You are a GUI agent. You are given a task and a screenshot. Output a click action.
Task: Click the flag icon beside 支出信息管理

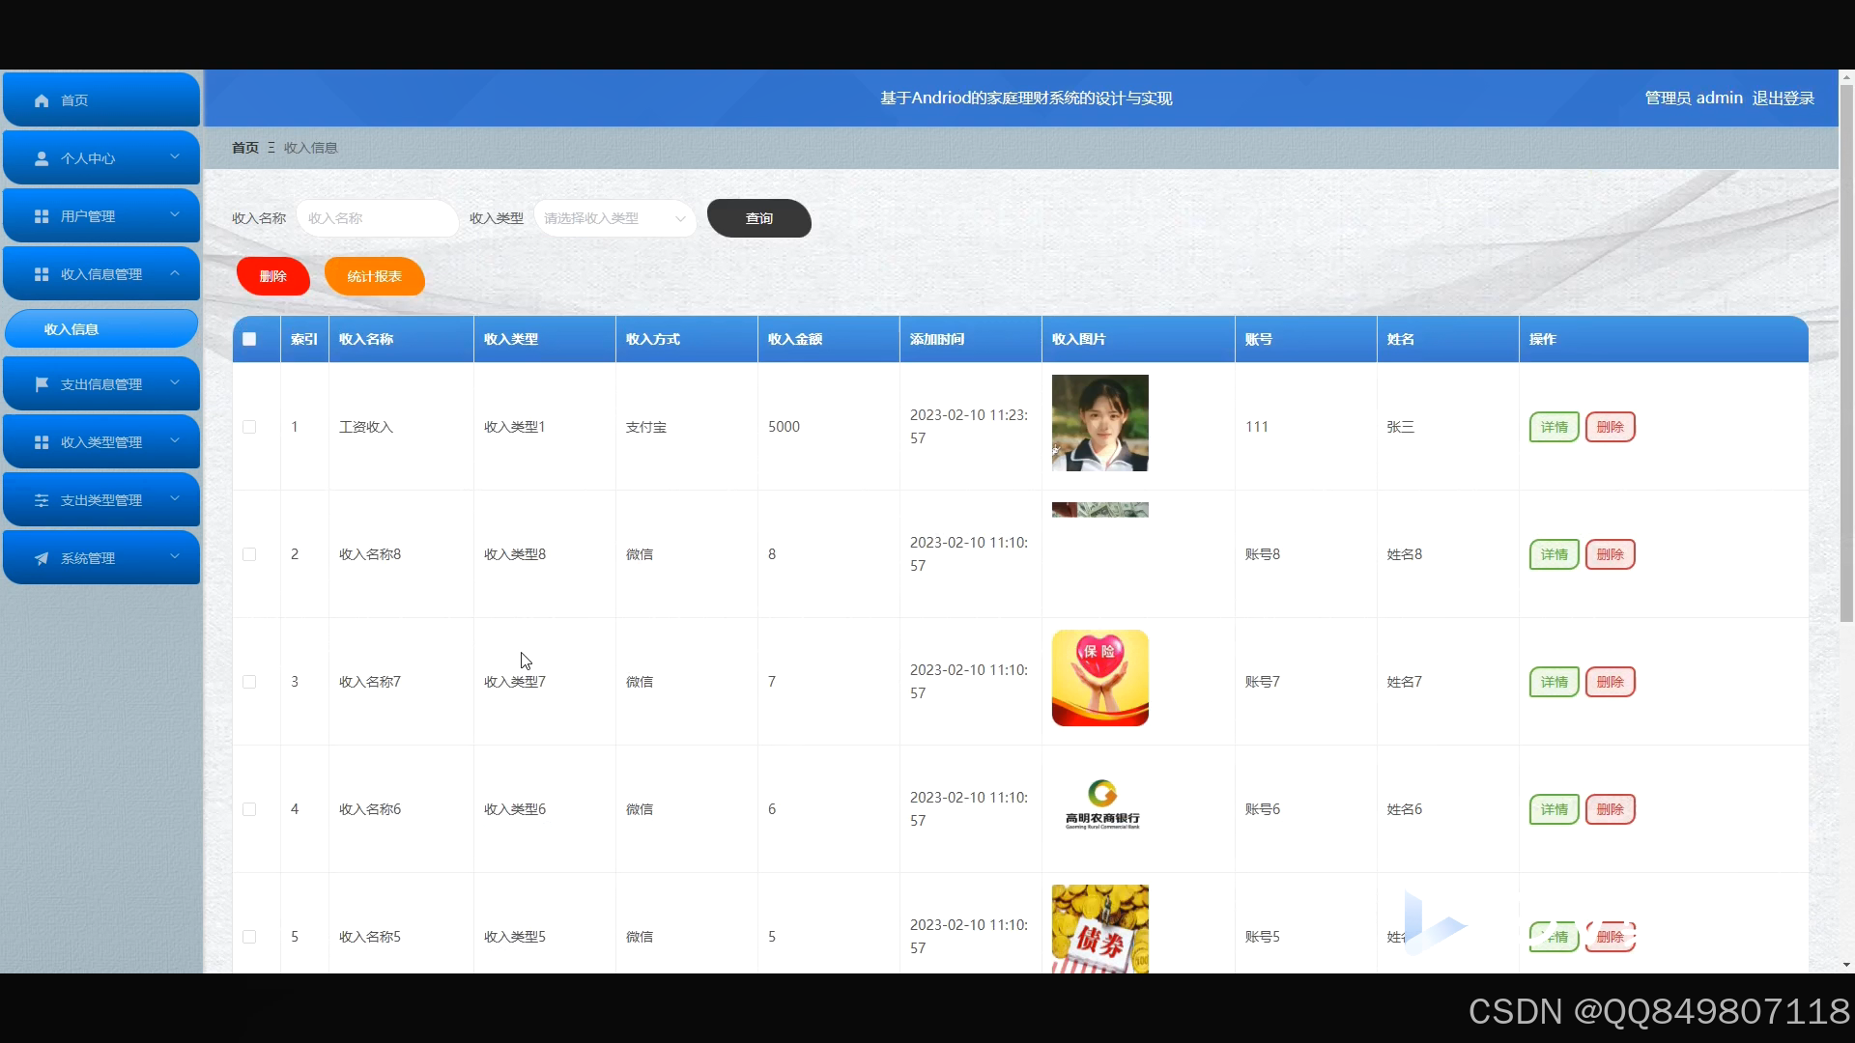pos(42,384)
